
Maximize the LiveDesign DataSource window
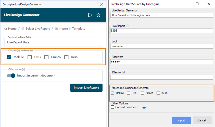pyautogui.click(x=197, y=4)
